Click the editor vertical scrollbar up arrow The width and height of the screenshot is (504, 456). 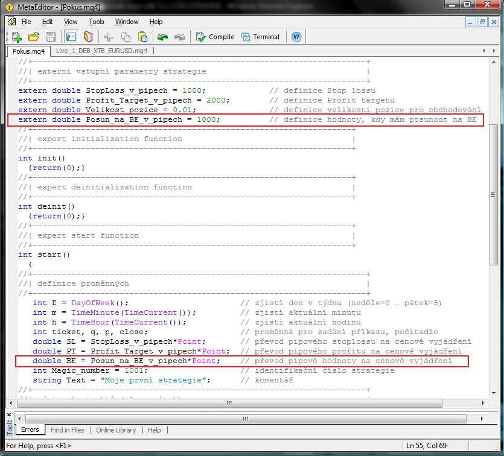[x=494, y=62]
